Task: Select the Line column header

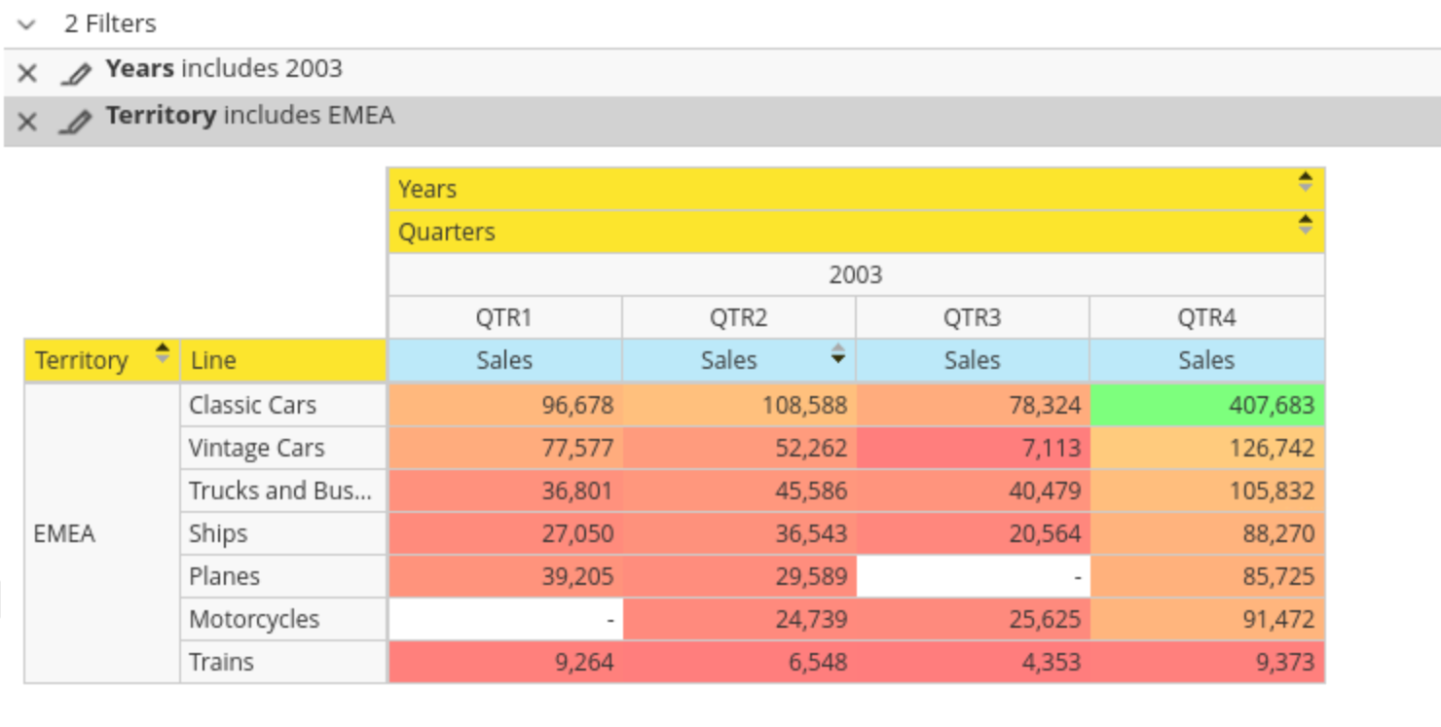Action: point(282,360)
